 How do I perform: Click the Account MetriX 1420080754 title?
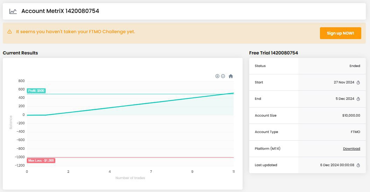(x=60, y=11)
